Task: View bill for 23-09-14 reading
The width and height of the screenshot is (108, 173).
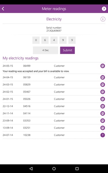Action: pyautogui.click(x=103, y=121)
